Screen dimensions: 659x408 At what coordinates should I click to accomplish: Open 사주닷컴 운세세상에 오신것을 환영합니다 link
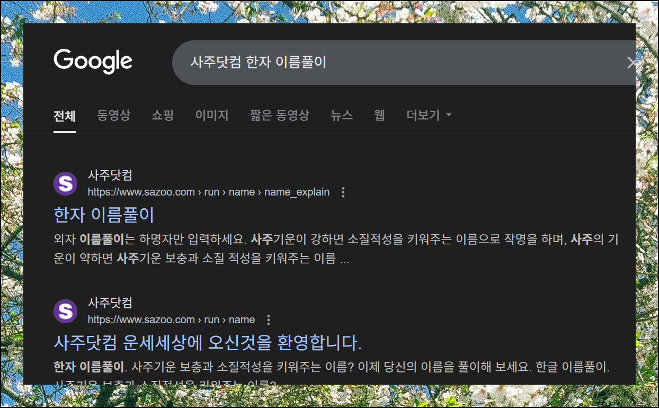(208, 343)
